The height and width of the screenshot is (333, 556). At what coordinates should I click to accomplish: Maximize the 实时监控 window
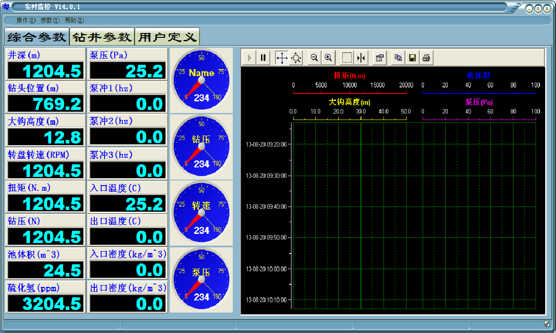click(538, 9)
